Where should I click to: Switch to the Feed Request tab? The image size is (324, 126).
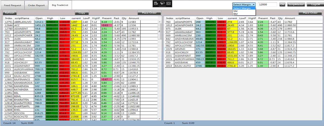[12, 5]
